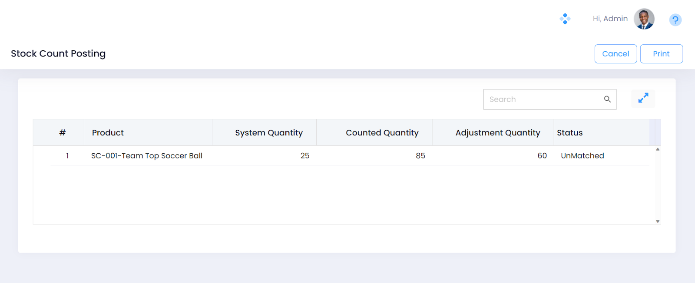This screenshot has height=283, width=695.
Task: Click the magnifier search icon
Action: (x=607, y=99)
